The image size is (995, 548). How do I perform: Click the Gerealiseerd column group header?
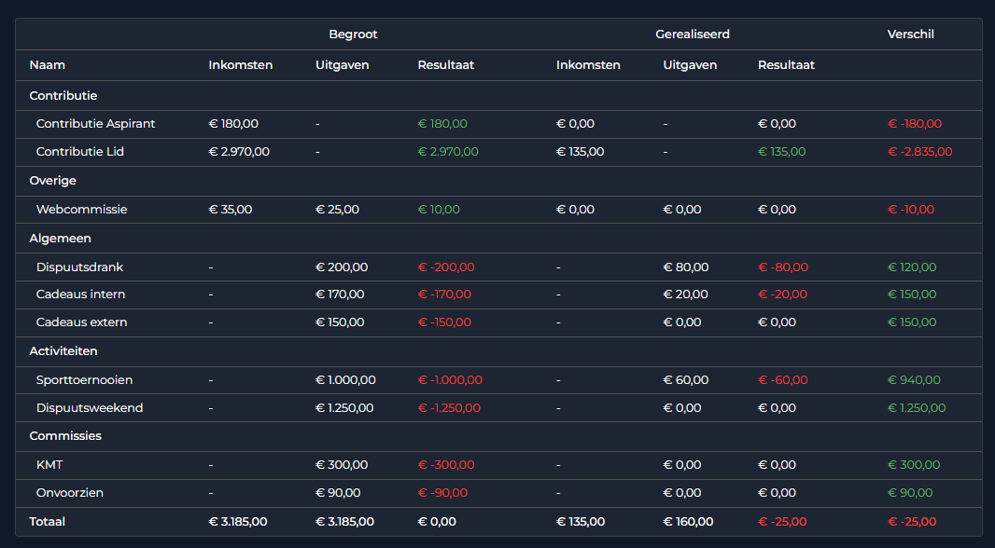(x=693, y=34)
